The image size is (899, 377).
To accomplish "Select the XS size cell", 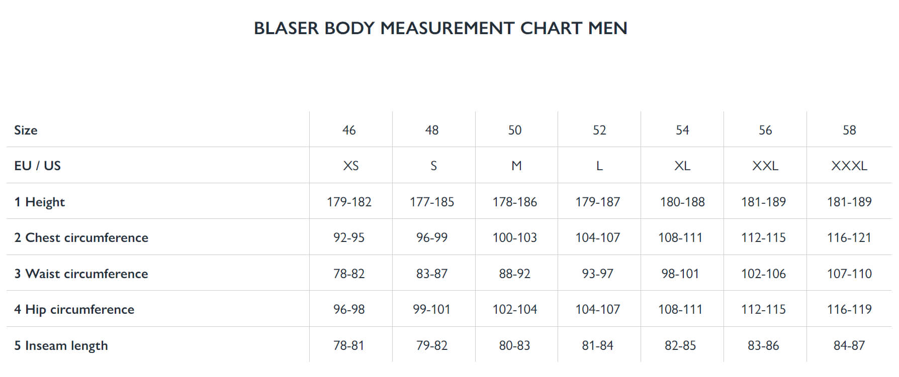I will [x=350, y=166].
